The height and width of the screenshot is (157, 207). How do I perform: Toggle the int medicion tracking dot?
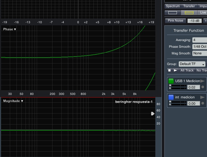coord(203,103)
